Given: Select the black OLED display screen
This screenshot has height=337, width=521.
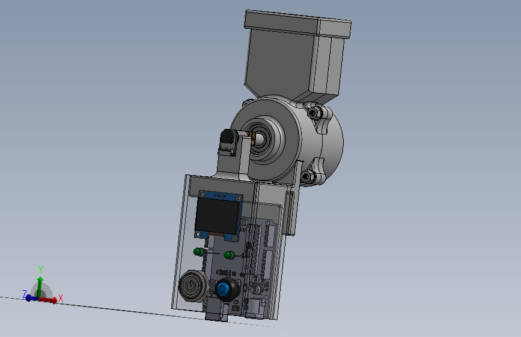Looking at the screenshot, I should (x=218, y=215).
